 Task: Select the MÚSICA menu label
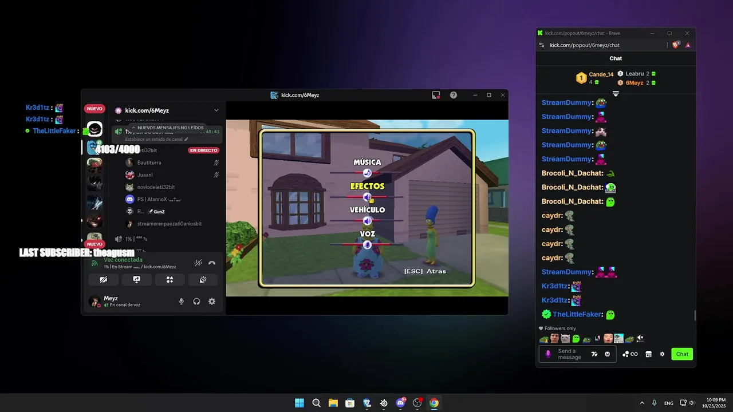(367, 163)
